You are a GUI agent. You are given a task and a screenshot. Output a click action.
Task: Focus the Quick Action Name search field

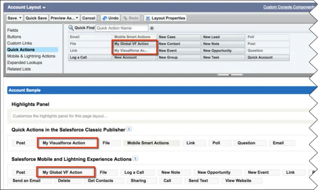(122, 28)
